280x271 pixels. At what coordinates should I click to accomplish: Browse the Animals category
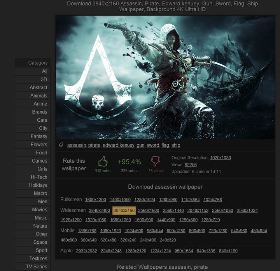click(33, 96)
